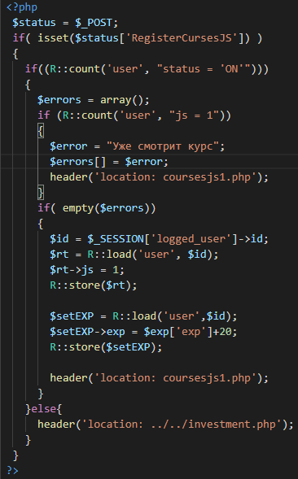
Task: Click the highlighted closing brace before empty check
Action: tap(41, 193)
